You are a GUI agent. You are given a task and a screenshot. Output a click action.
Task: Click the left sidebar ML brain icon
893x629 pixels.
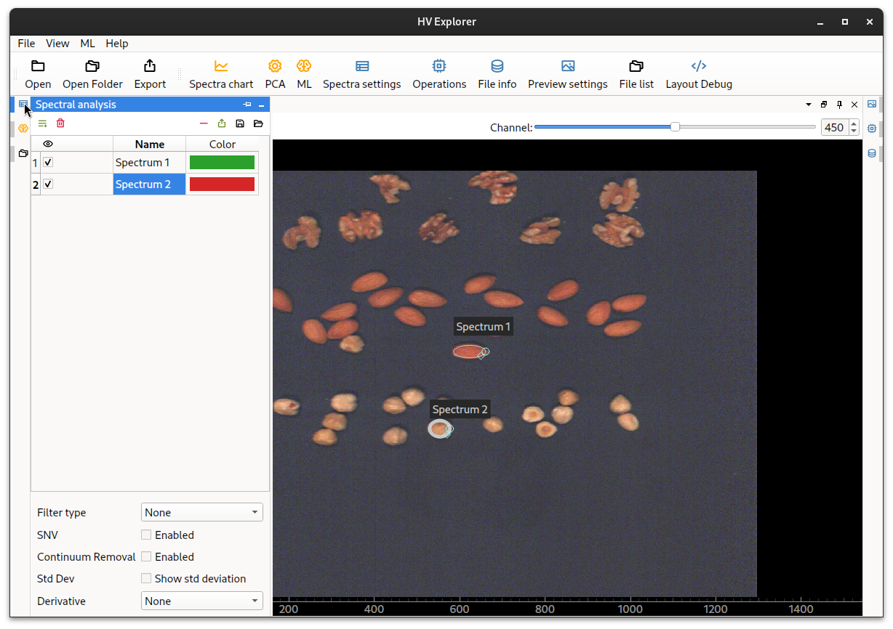[x=23, y=128]
